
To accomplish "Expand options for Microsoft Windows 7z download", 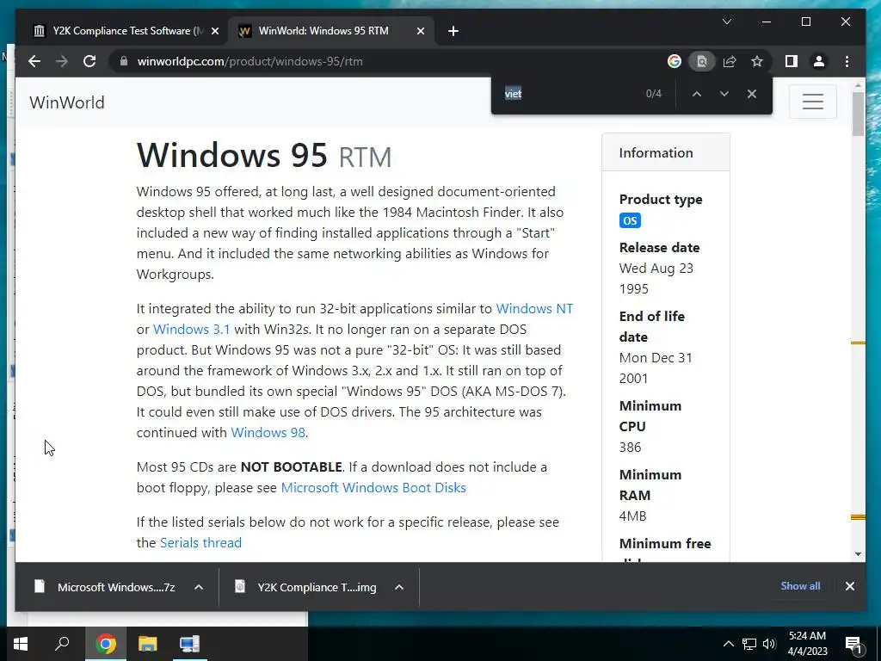I will coord(199,587).
